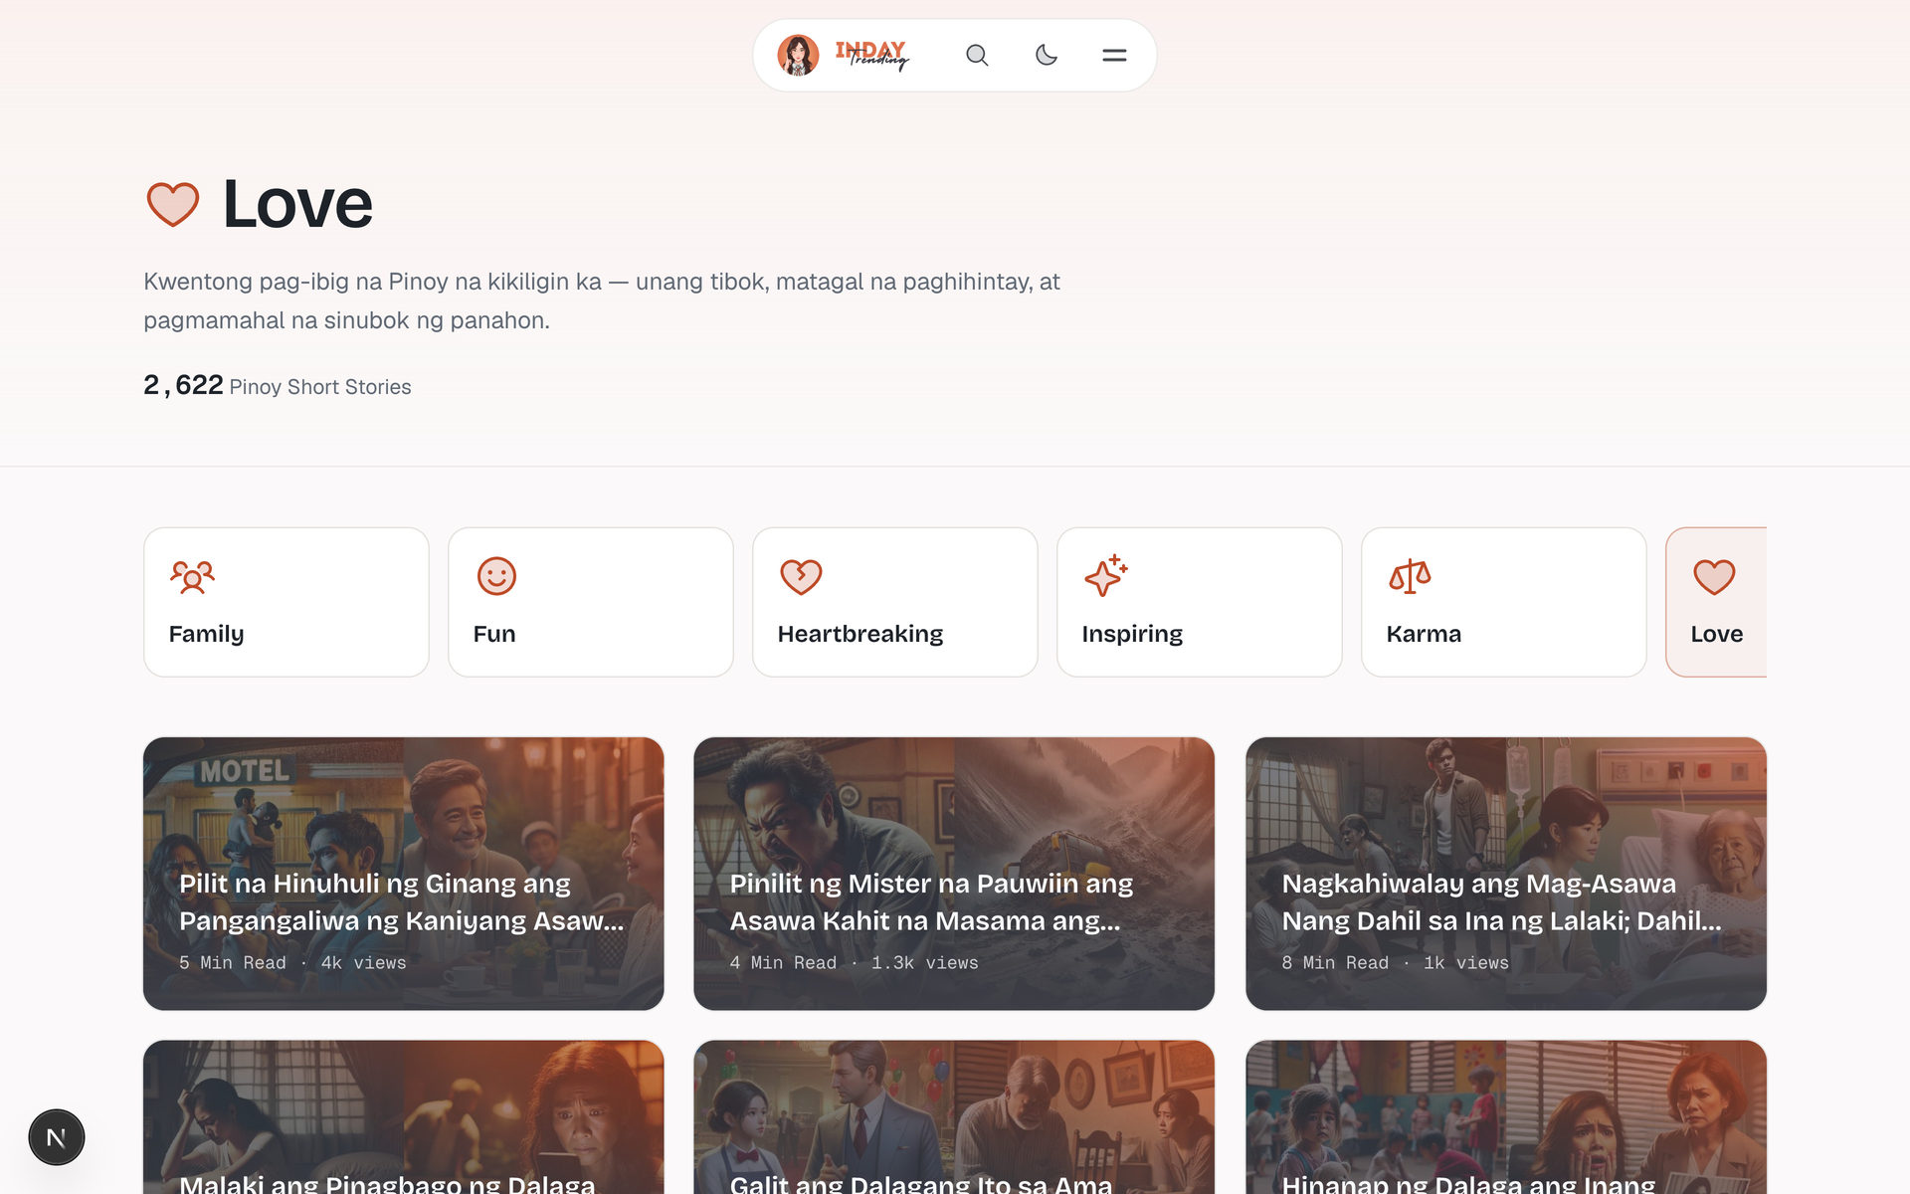
Task: Select the Love category card
Action: (x=1716, y=602)
